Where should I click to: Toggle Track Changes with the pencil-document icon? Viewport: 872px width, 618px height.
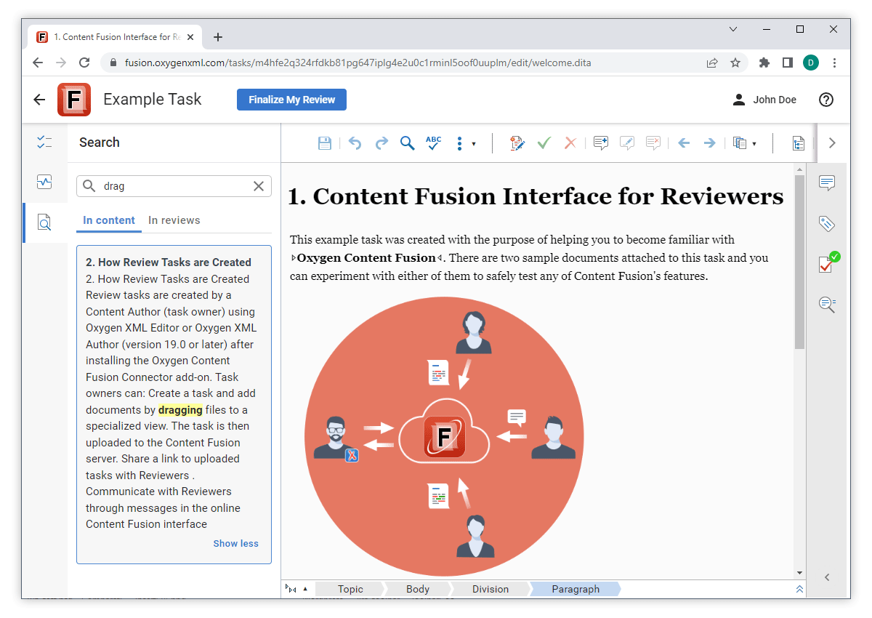pyautogui.click(x=517, y=143)
